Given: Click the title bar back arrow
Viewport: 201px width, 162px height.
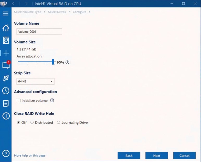Looking at the screenshot, I should point(13,4).
